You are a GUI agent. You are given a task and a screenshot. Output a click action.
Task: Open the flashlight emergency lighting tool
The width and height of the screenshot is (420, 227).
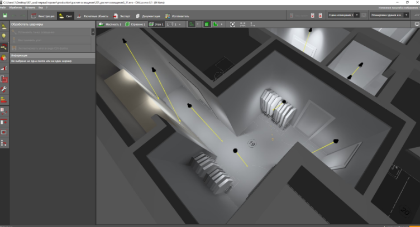4,69
